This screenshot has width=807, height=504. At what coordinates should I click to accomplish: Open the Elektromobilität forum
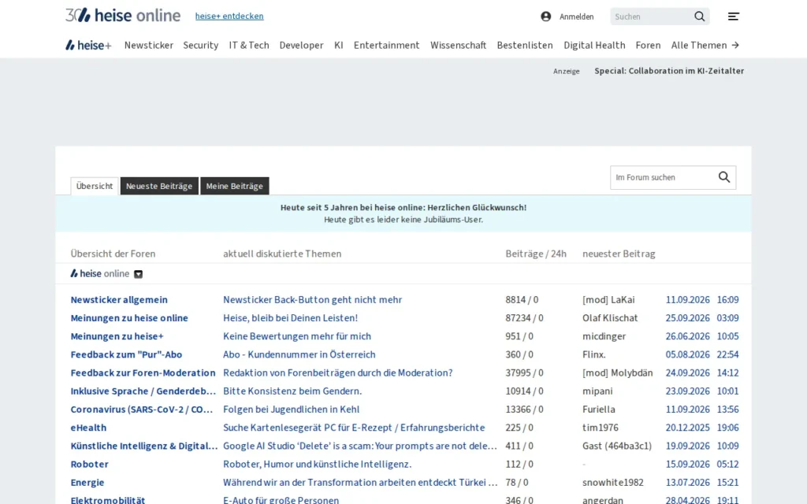point(108,500)
